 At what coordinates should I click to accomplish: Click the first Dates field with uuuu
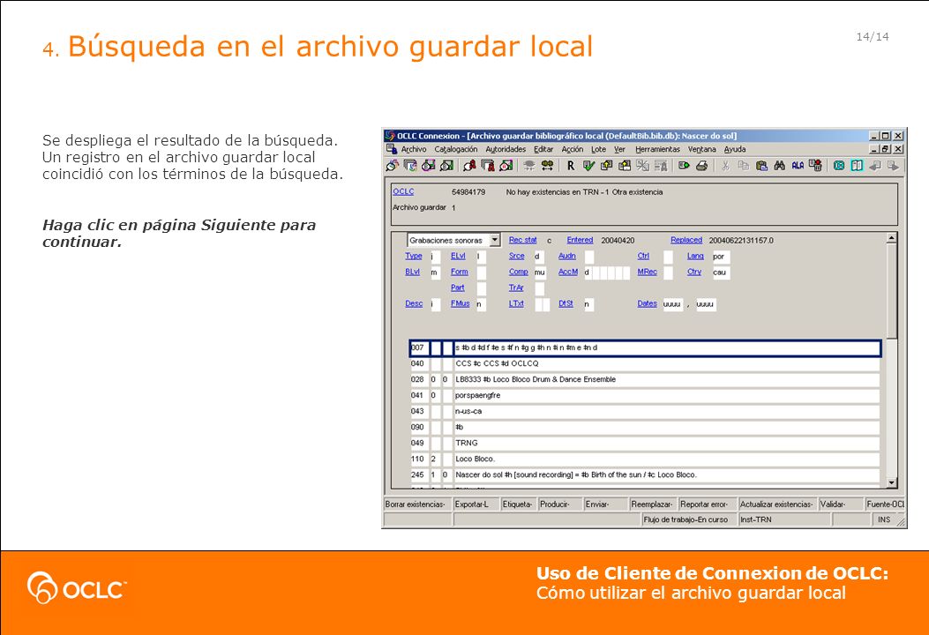point(672,304)
